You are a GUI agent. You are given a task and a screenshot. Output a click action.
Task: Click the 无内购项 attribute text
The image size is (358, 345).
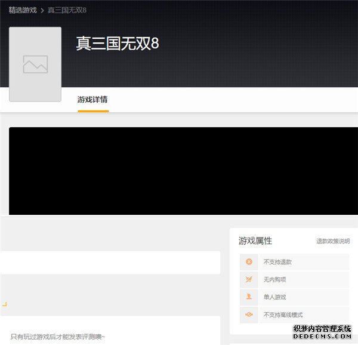(274, 279)
